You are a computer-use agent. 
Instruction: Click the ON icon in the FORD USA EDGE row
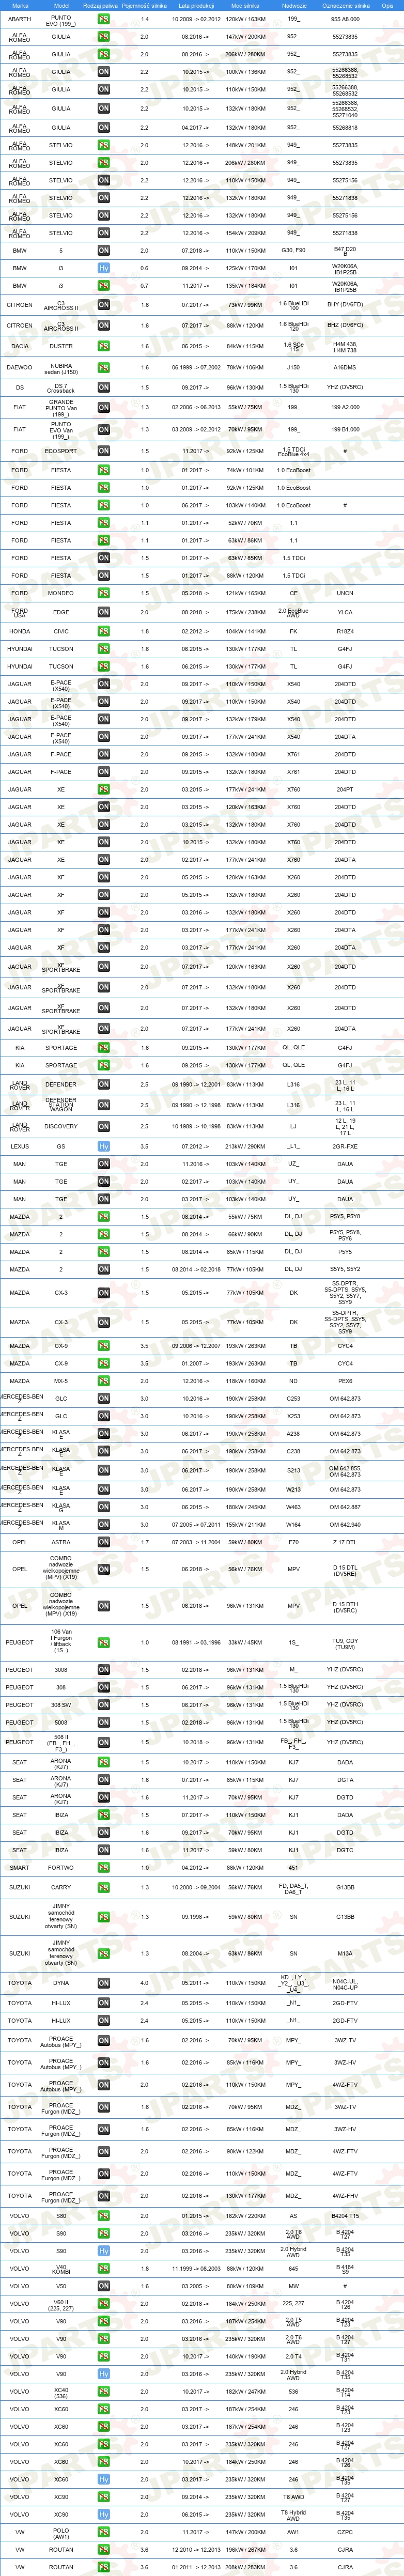click(104, 613)
